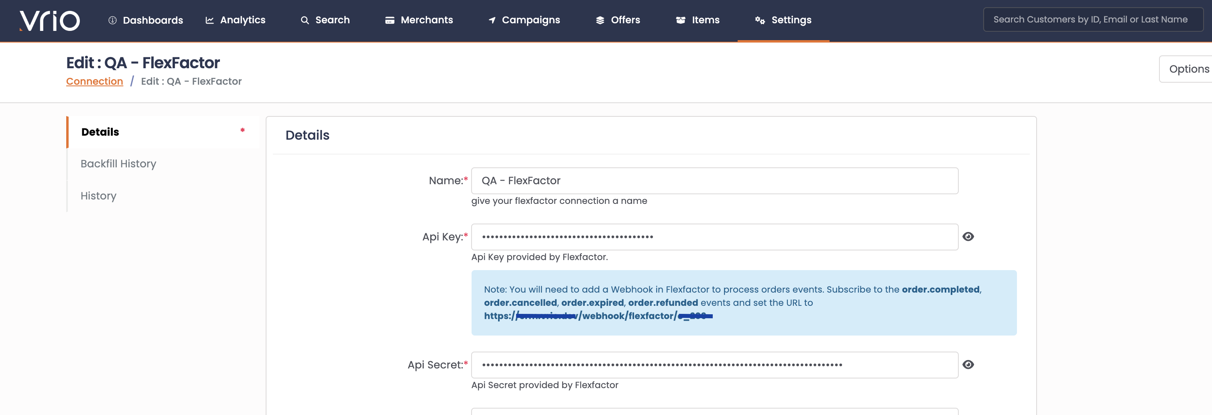Click 'give your flexfactor connection a name' text
1212x415 pixels.
point(559,201)
